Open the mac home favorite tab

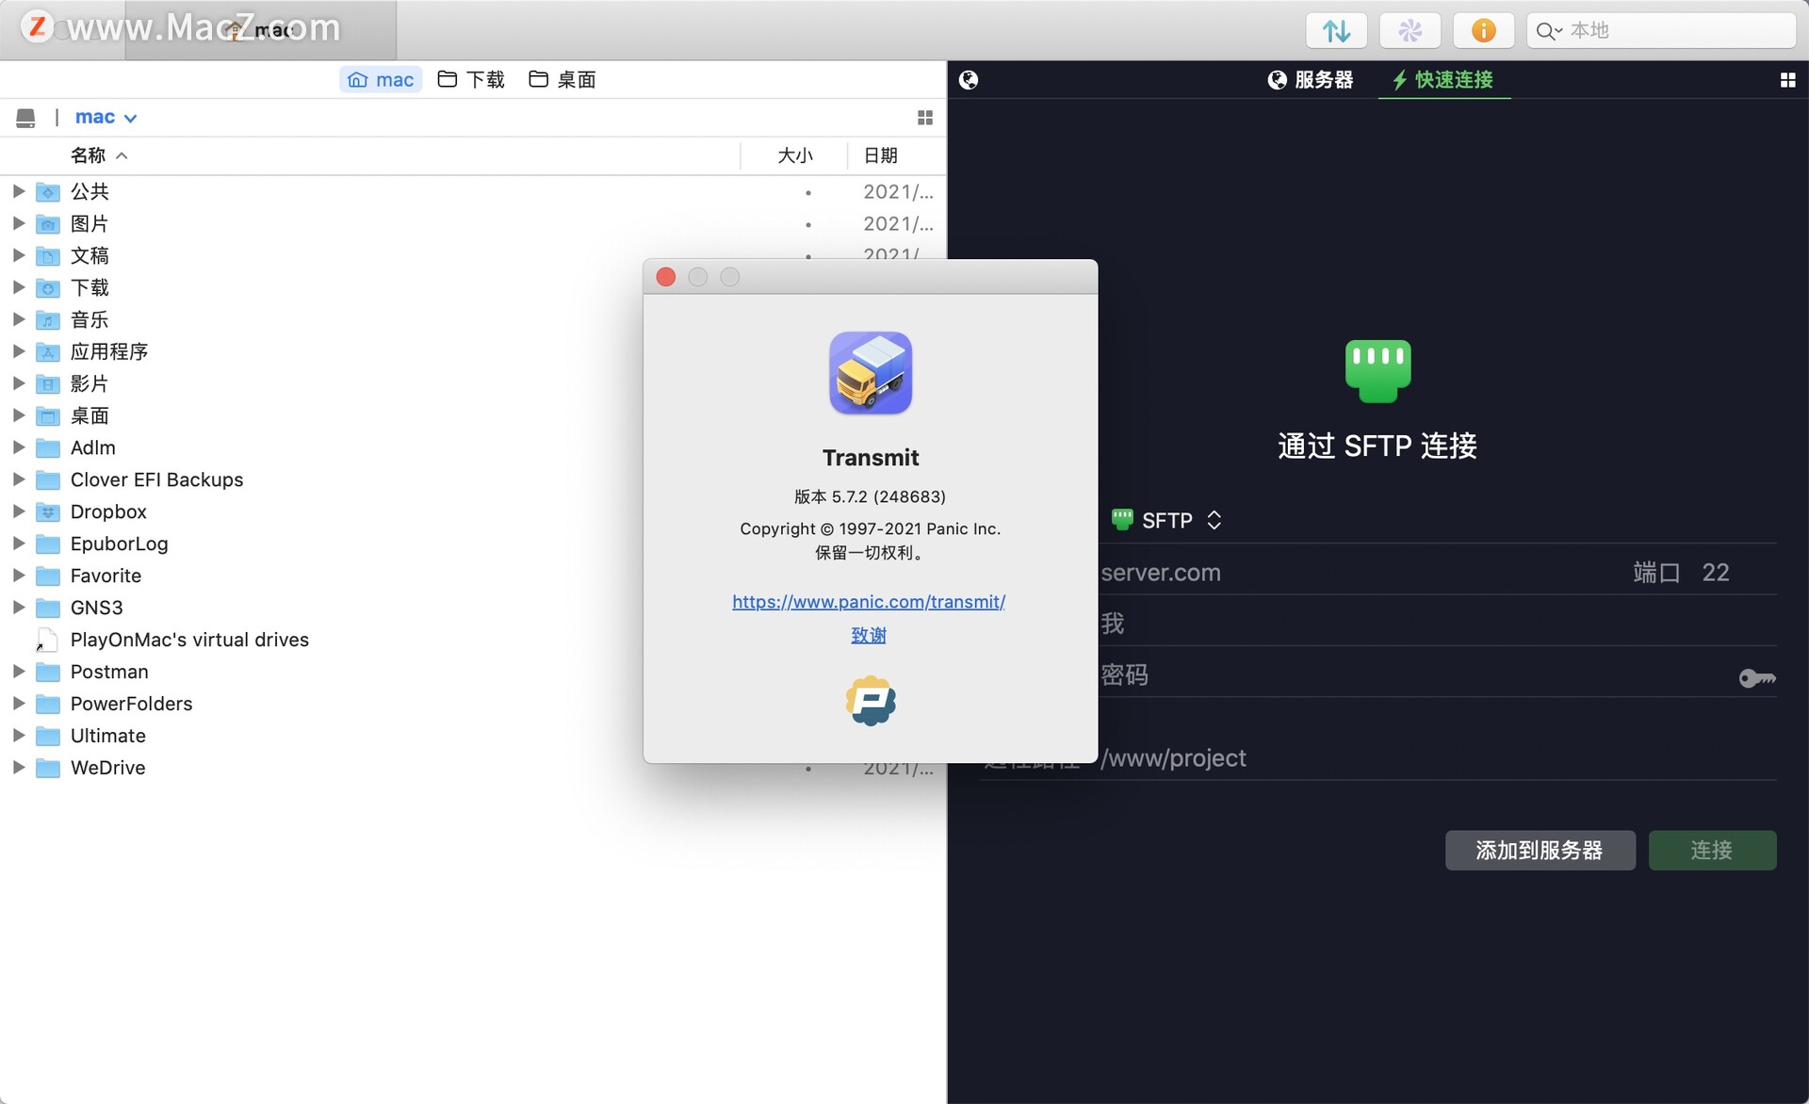tap(381, 80)
